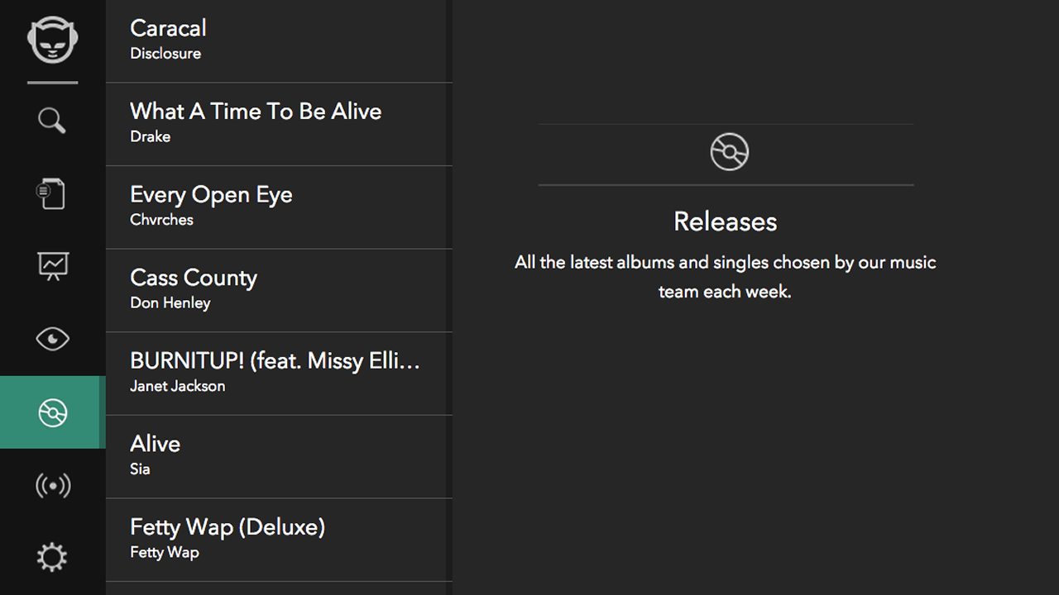This screenshot has height=595, width=1059.
Task: Open Caracal by Disclosure
Action: click(279, 41)
